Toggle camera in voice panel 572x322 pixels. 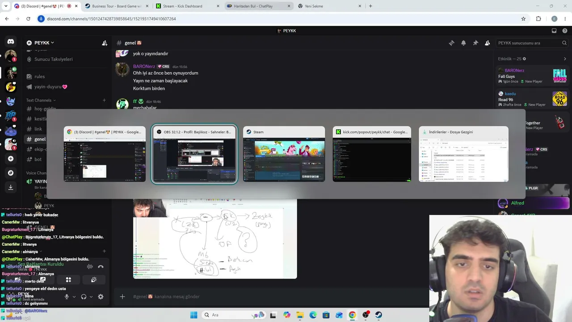point(17,280)
